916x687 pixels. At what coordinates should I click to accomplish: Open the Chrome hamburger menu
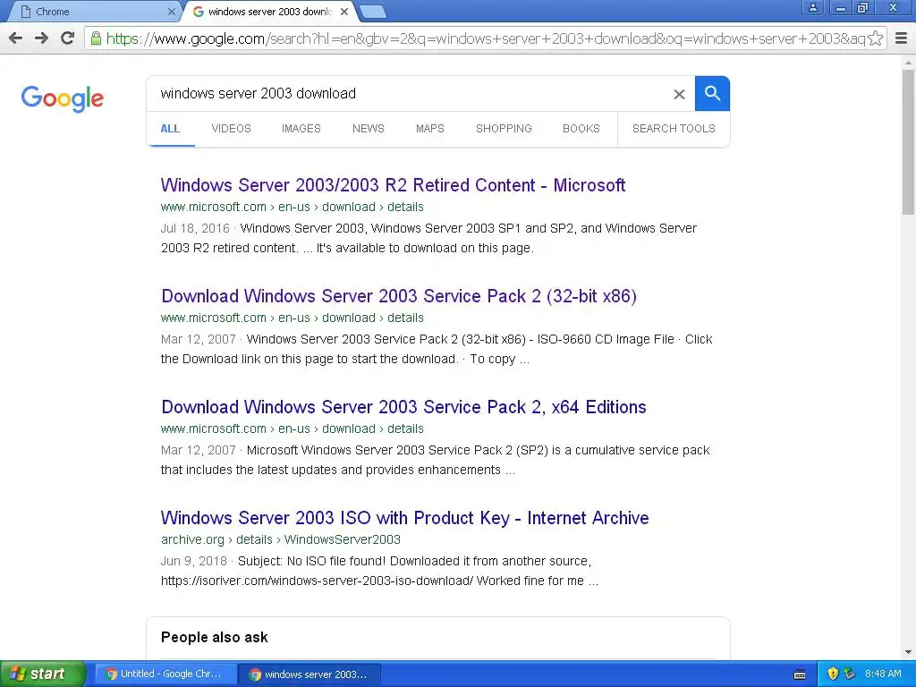pyautogui.click(x=902, y=38)
